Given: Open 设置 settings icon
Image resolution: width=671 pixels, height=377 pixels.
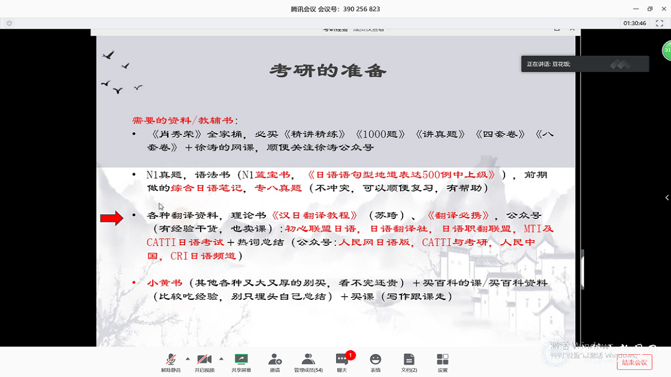Looking at the screenshot, I should click(443, 361).
